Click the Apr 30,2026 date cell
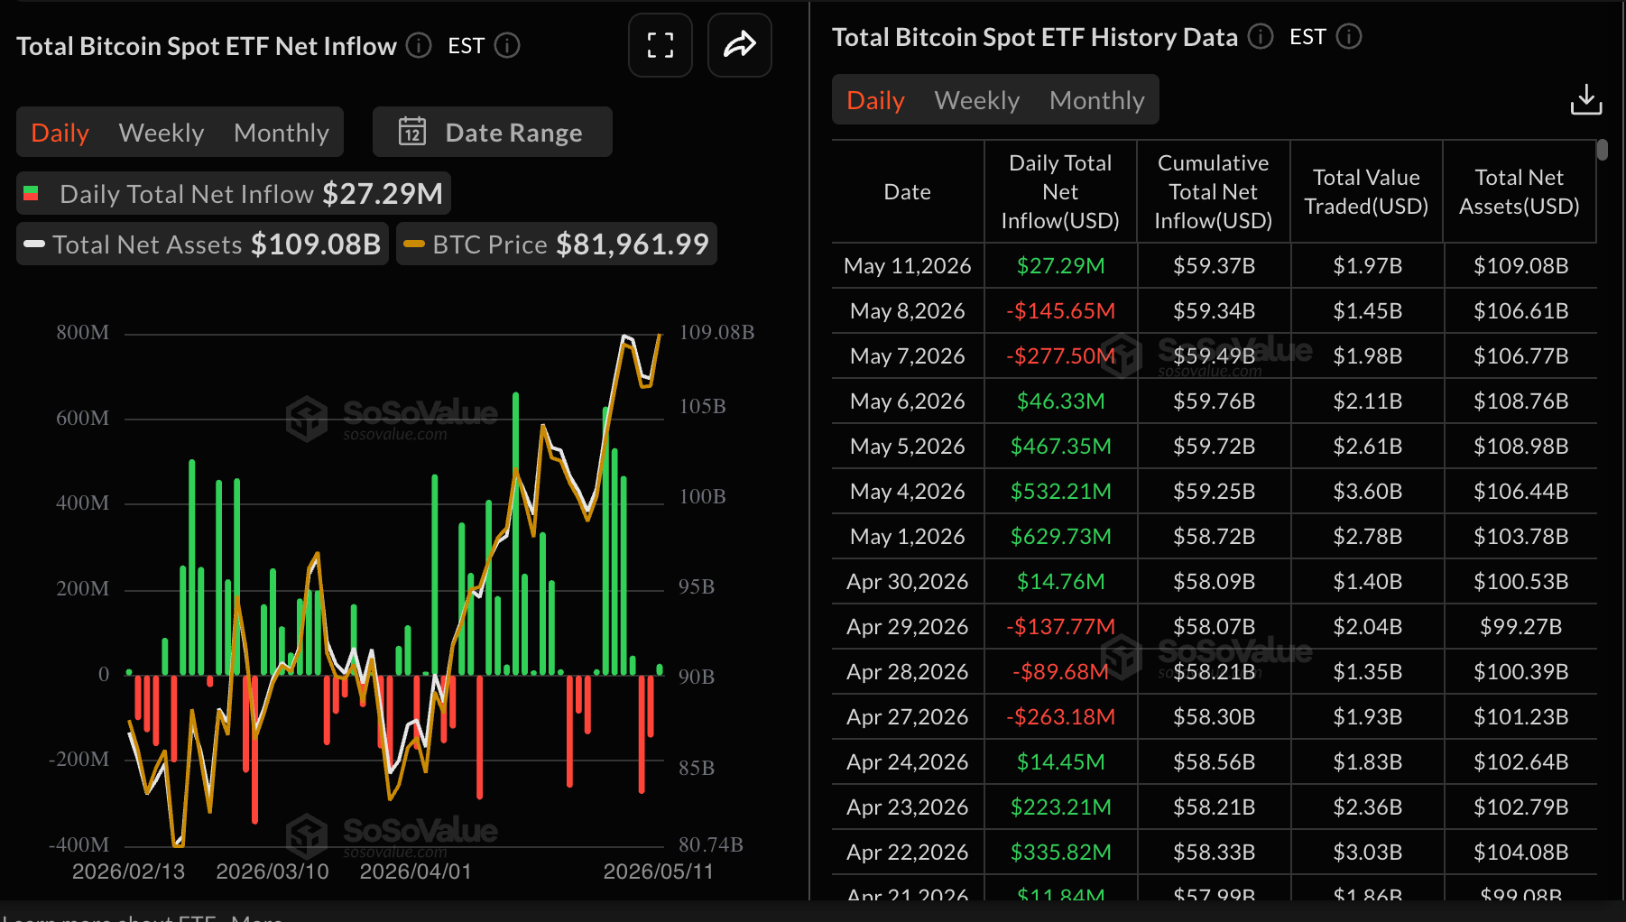Screen dimensions: 1626x922 click(x=908, y=581)
